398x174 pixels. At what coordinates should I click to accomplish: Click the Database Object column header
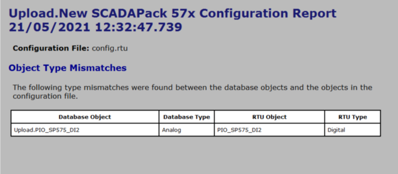[x=85, y=117]
